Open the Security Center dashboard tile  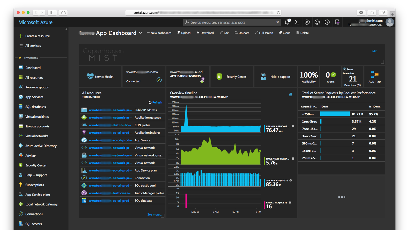(x=232, y=76)
